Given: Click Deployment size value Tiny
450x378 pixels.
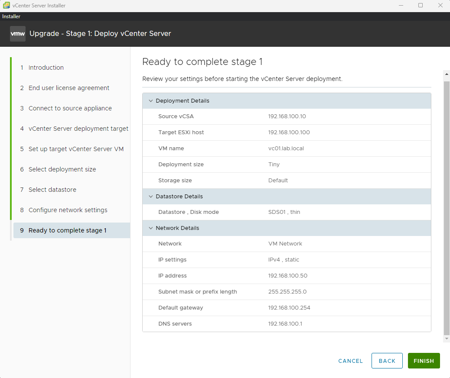Looking at the screenshot, I should click(x=274, y=165).
